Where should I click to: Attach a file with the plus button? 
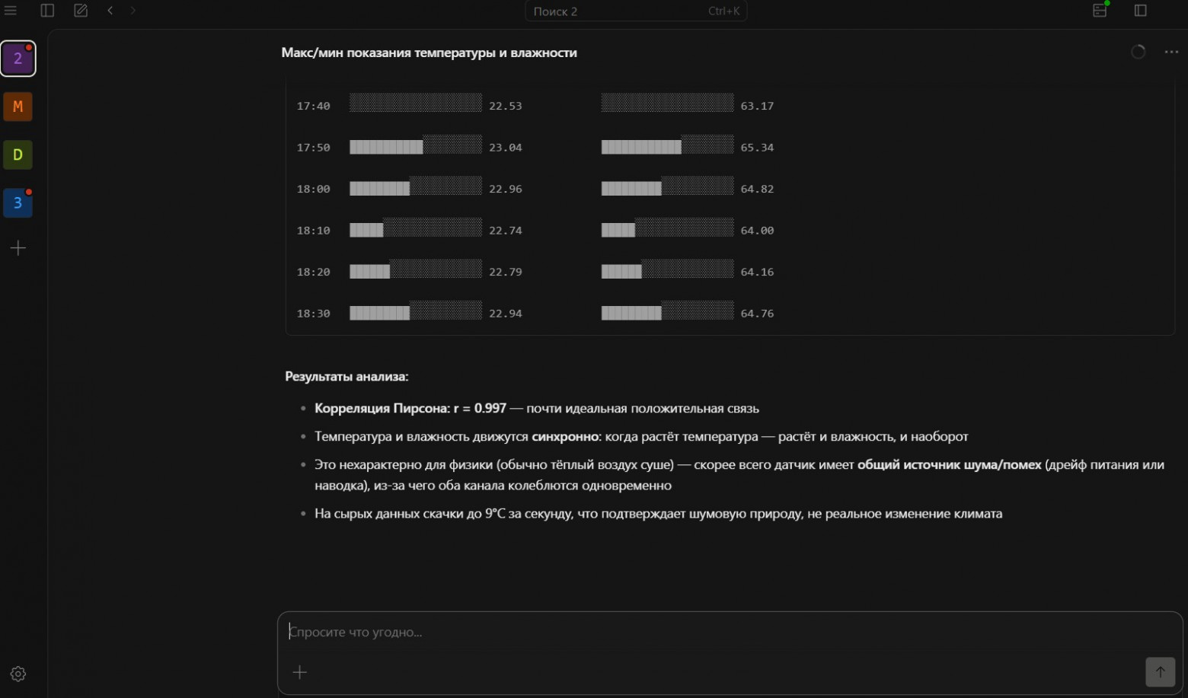click(300, 672)
